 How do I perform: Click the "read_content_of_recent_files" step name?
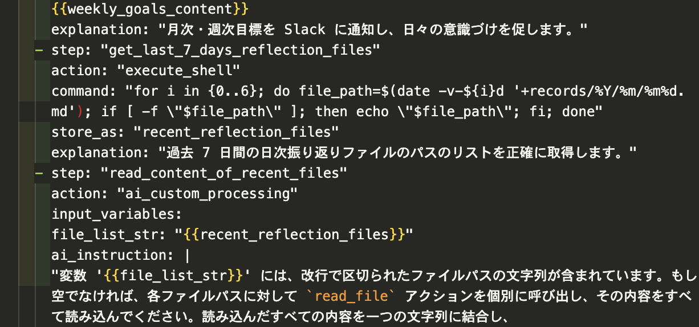pyautogui.click(x=223, y=173)
